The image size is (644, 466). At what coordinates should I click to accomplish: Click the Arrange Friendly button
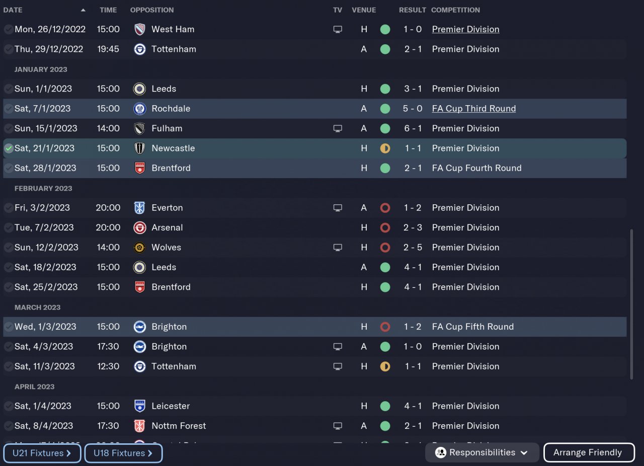click(x=589, y=452)
